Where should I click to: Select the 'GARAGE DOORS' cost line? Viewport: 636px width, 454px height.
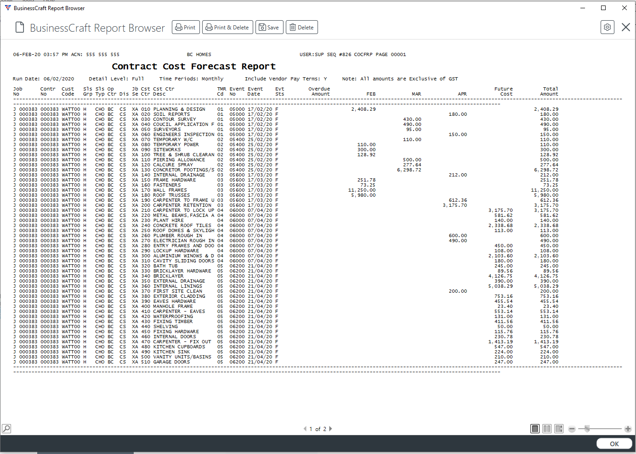[x=286, y=362]
